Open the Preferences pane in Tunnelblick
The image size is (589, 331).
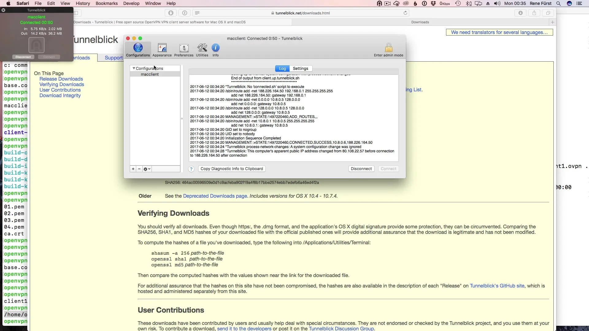[184, 50]
